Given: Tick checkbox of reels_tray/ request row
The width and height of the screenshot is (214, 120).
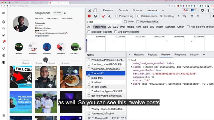Looking at the screenshot, I should pyautogui.click(x=89, y=78).
